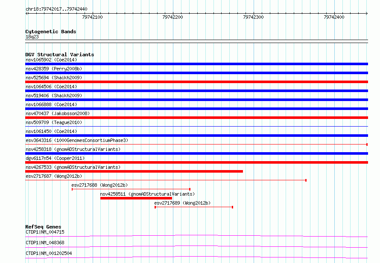This screenshot has width=380, height=263.
Task: Open nsv1064506 (Coe2014) variant label
Action: [51, 87]
